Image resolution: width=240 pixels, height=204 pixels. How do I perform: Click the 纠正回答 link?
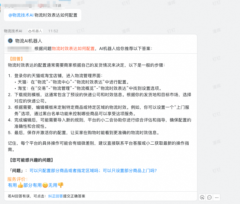point(56,196)
